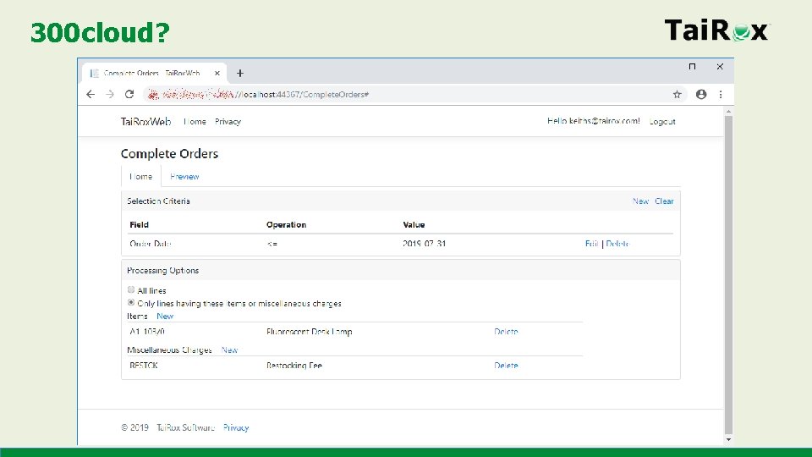Open the Home tab under Complete Orders
This screenshot has height=457, width=812.
[x=141, y=177]
